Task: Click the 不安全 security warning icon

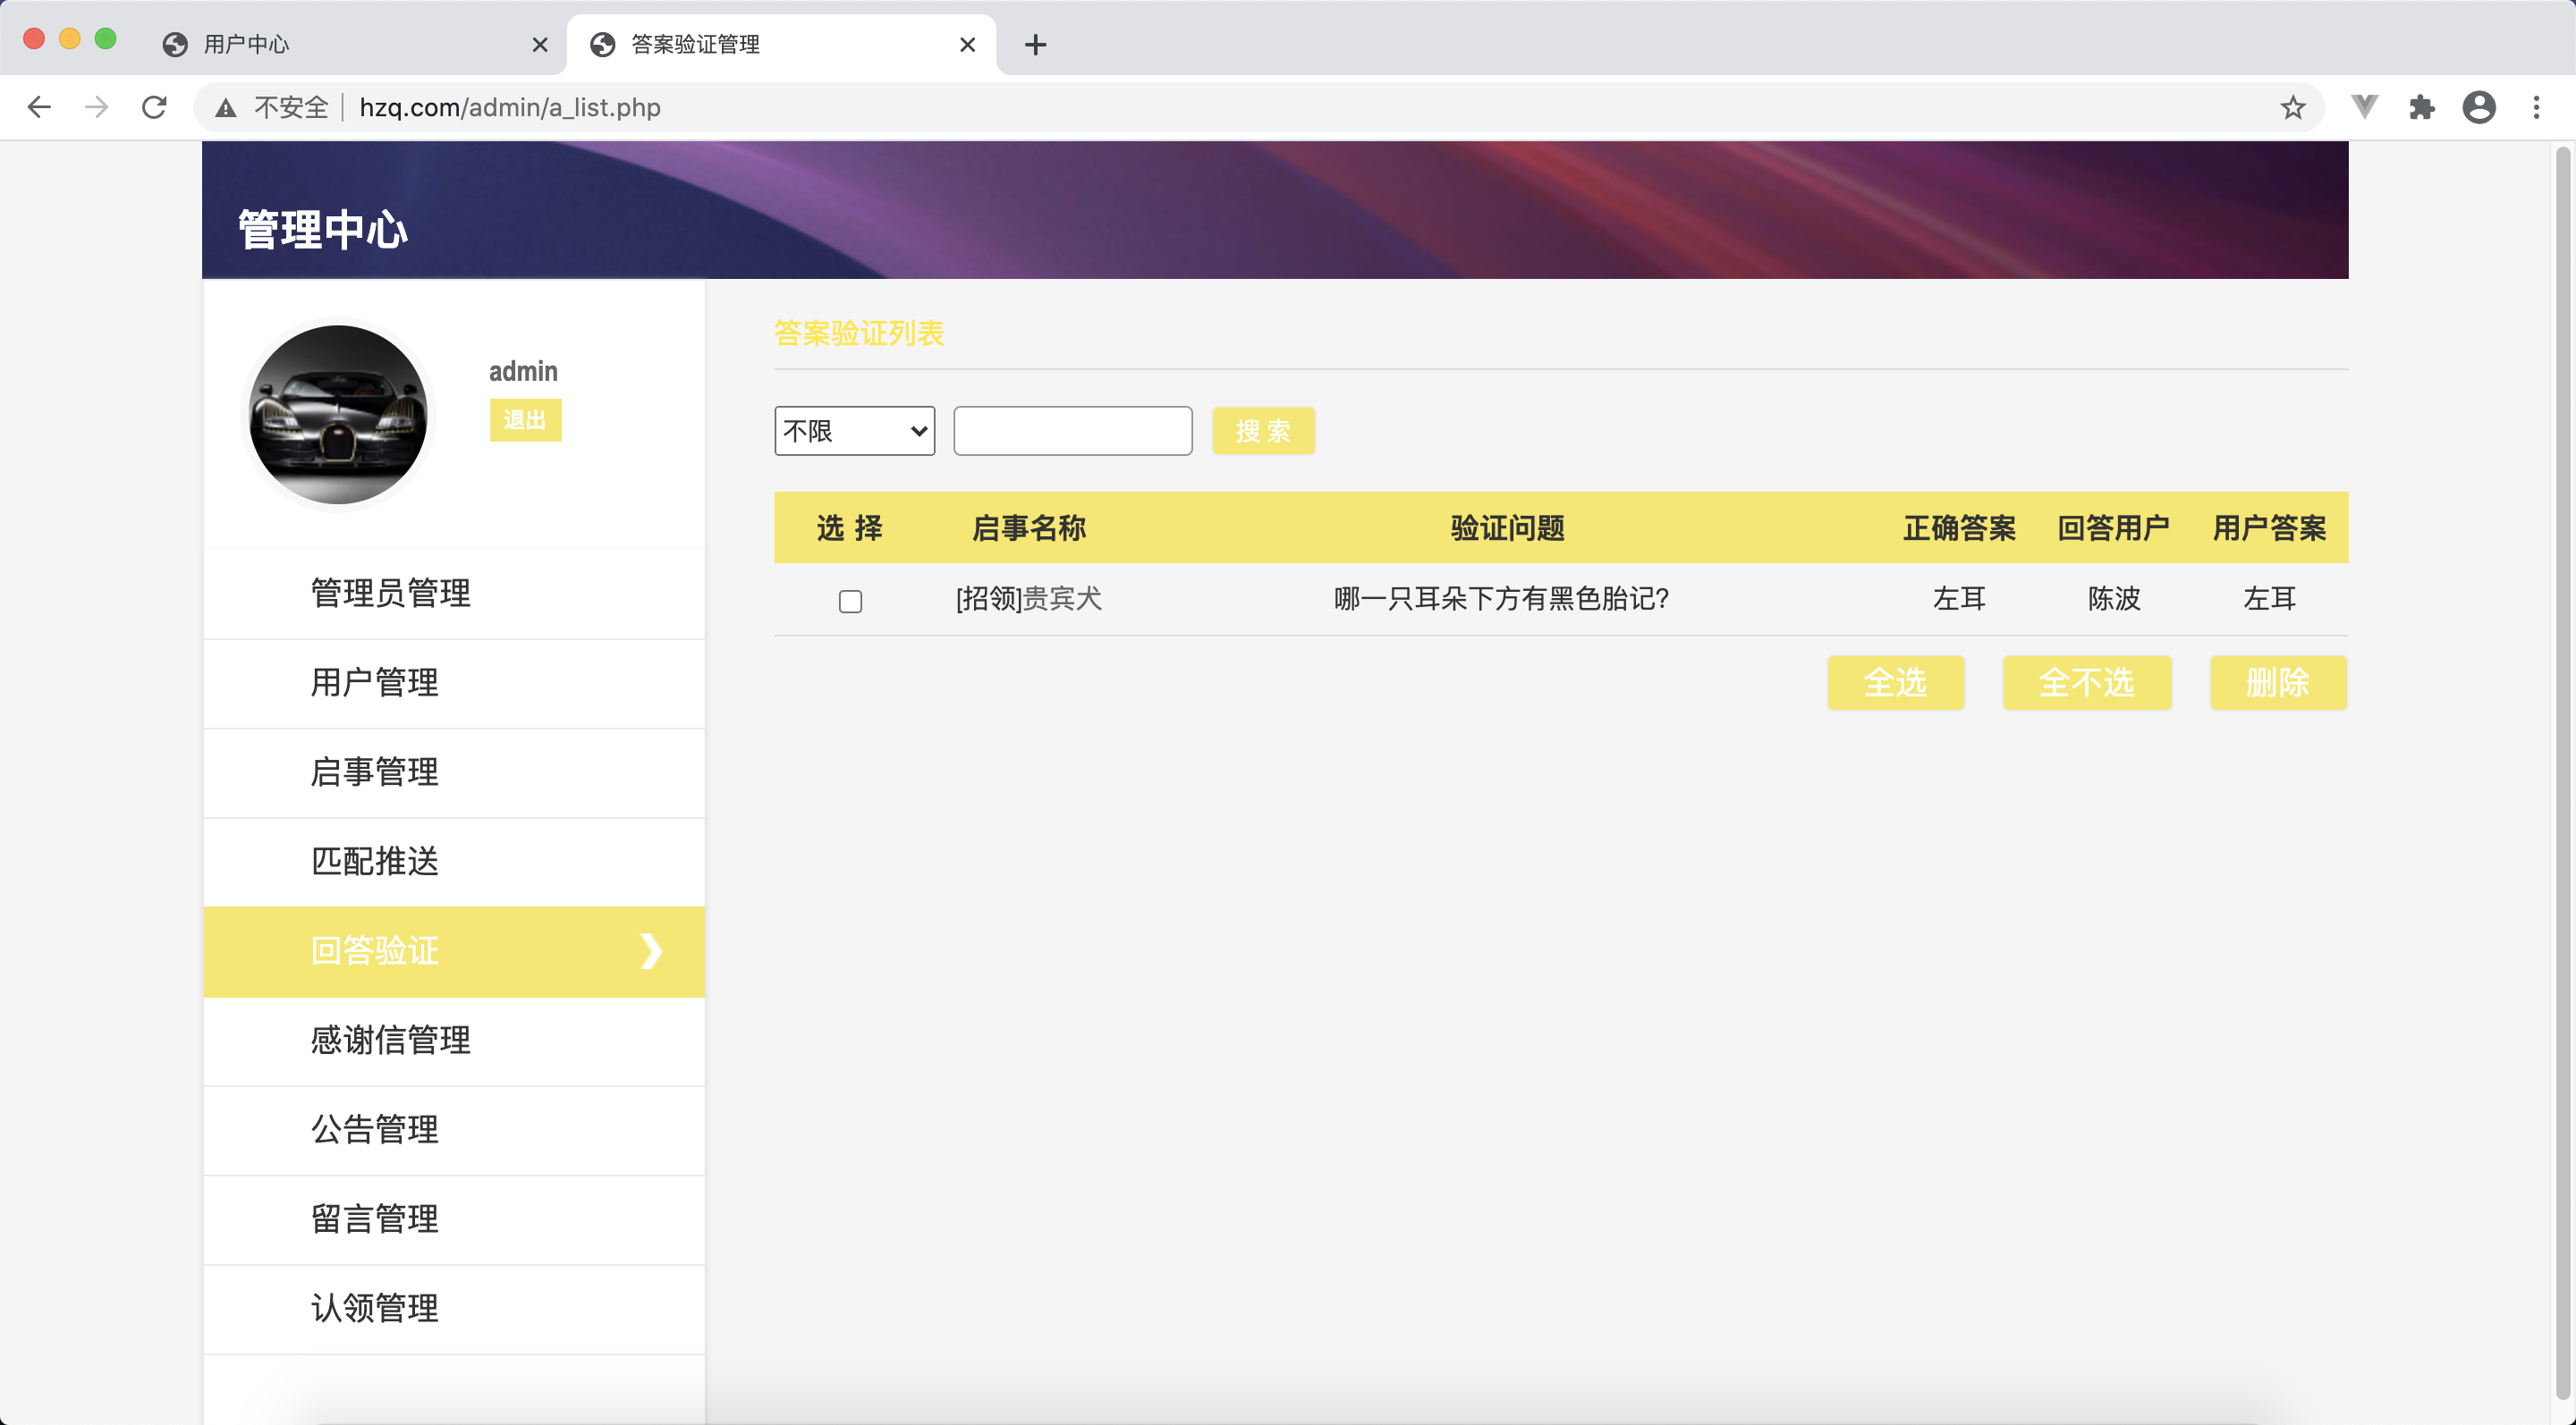Action: [226, 108]
